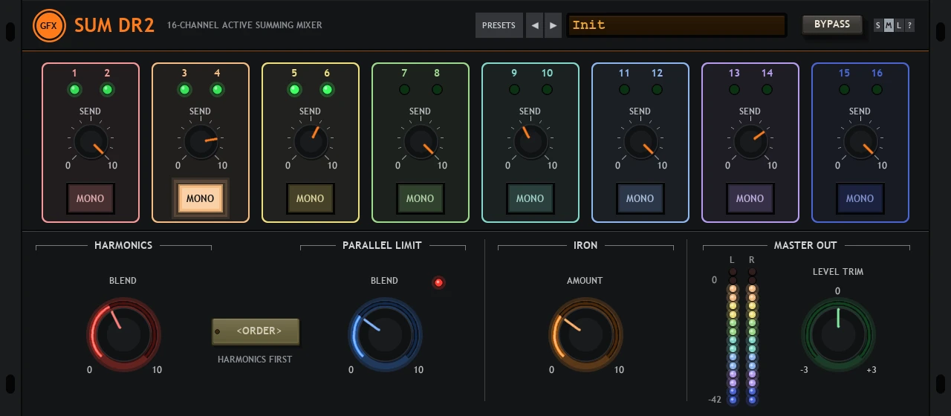Open the PRESETS menu
Image resolution: width=951 pixels, height=416 pixels.
coord(499,25)
